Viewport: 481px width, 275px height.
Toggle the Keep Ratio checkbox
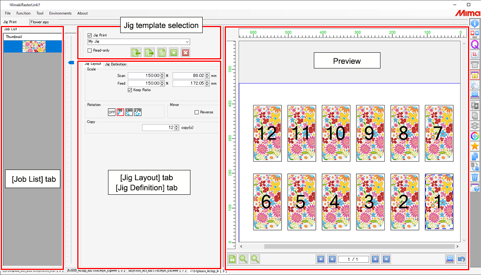(130, 90)
